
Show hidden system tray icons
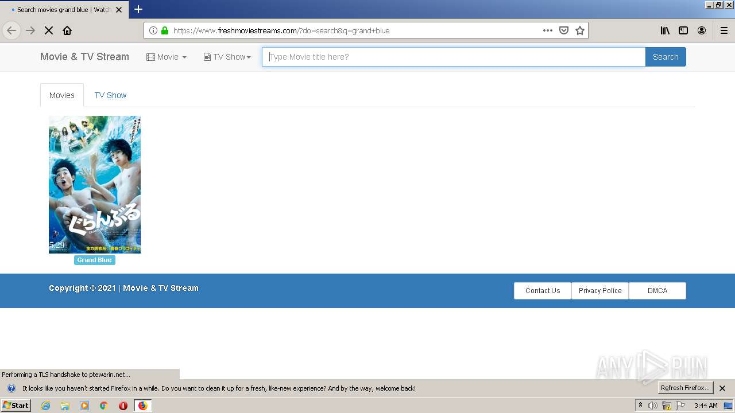pos(640,406)
